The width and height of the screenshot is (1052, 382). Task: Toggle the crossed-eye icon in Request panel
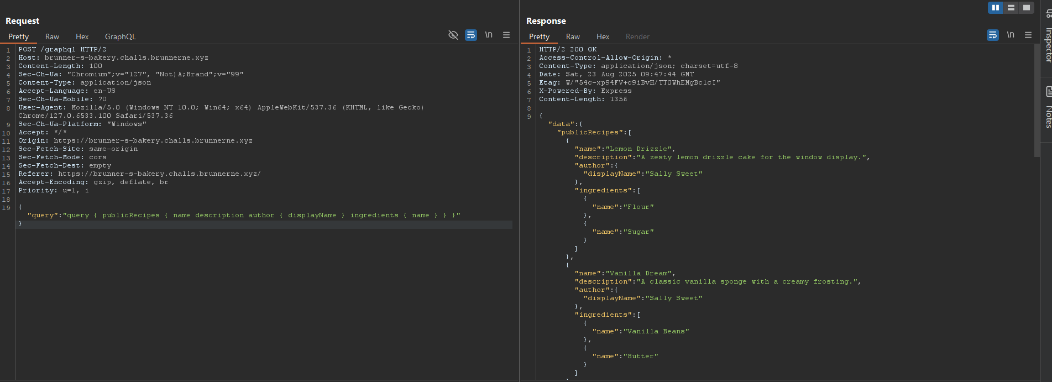coord(453,35)
